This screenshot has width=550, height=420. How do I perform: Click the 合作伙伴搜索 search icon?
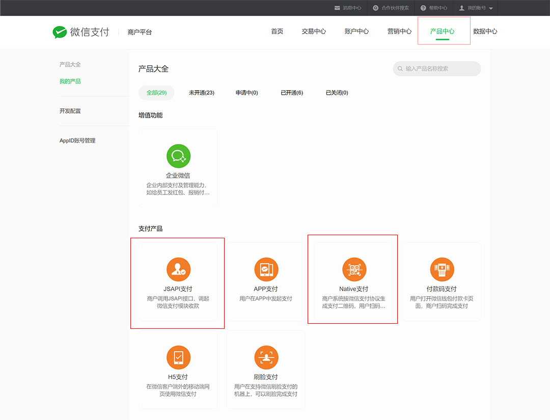click(376, 8)
